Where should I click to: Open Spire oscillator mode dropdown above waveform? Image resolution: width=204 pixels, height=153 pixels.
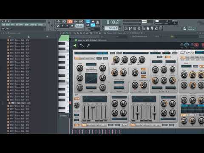91,64
